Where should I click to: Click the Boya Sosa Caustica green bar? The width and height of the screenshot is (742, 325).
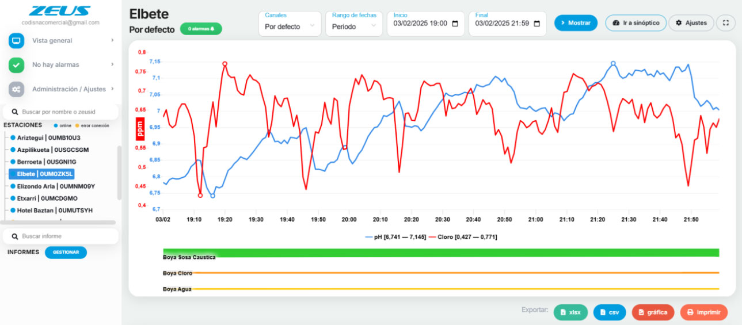(441, 253)
